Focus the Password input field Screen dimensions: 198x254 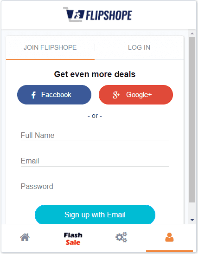(95, 187)
